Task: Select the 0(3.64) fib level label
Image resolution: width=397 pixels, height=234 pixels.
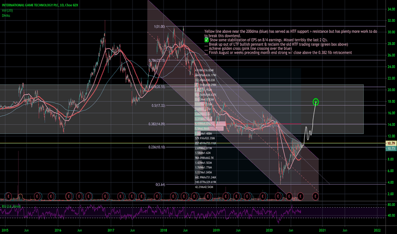Action: [160, 185]
